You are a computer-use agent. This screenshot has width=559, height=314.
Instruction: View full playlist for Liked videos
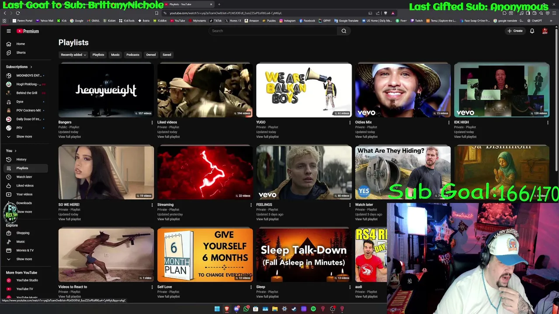click(x=169, y=137)
